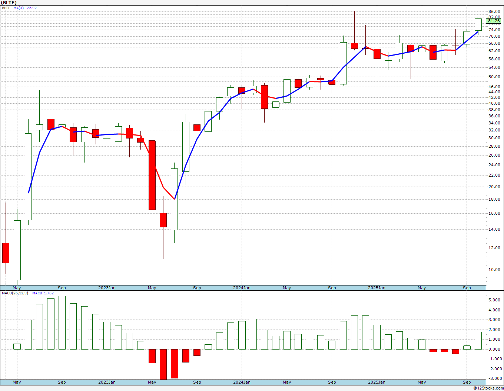The image size is (504, 391).
Task: Click the 3.000 MACD axis label
Action: click(x=495, y=320)
